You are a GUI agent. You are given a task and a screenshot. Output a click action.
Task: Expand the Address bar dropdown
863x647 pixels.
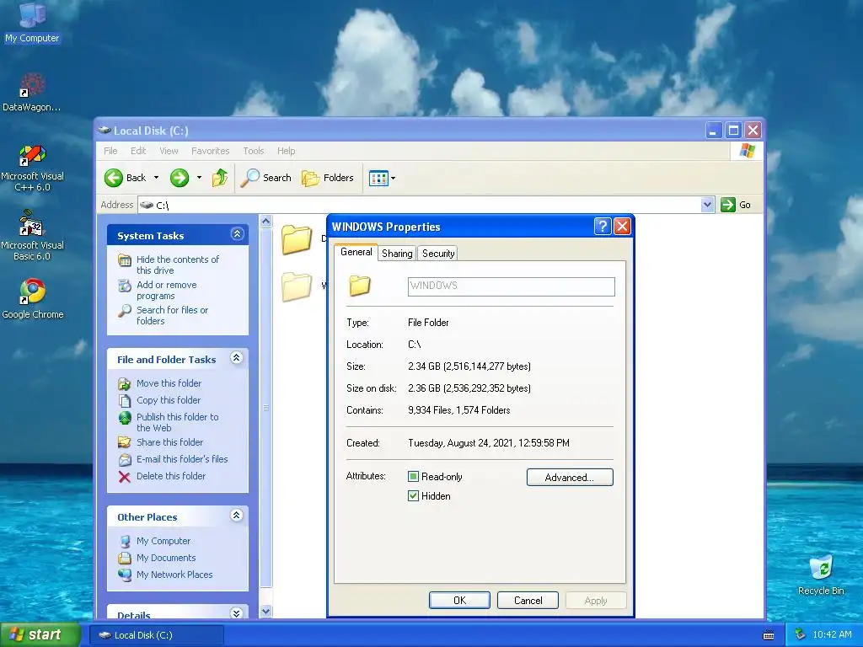[707, 205]
